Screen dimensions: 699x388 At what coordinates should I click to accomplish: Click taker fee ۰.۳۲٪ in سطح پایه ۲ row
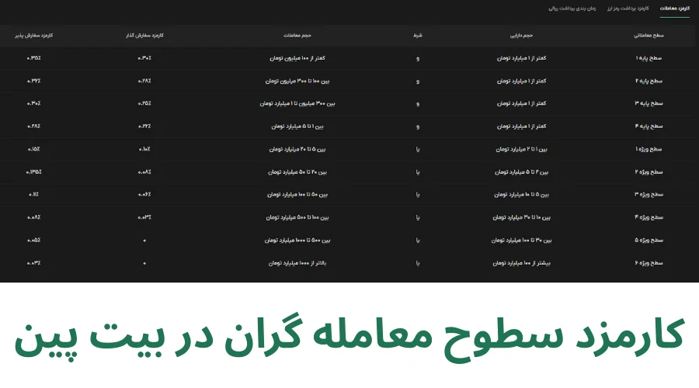[x=34, y=81]
